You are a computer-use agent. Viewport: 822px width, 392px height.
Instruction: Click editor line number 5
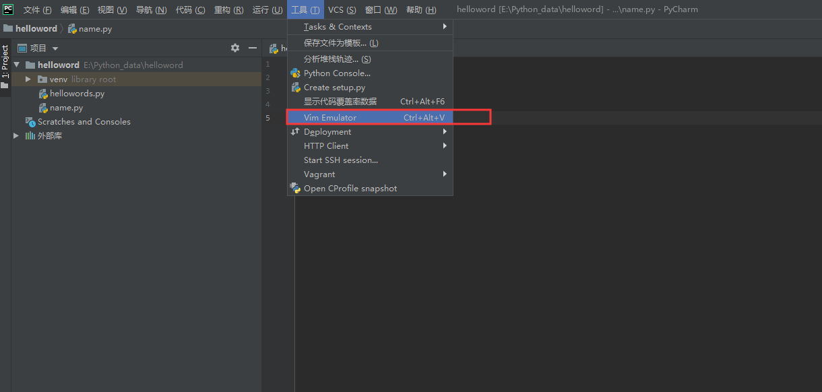pyautogui.click(x=267, y=118)
